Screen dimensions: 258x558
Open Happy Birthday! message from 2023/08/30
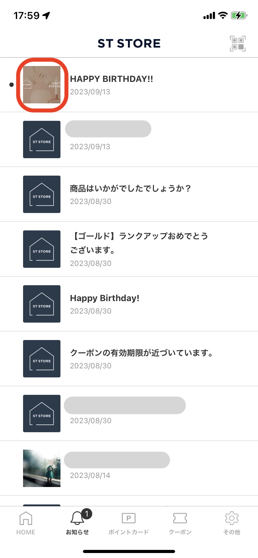pyautogui.click(x=129, y=304)
